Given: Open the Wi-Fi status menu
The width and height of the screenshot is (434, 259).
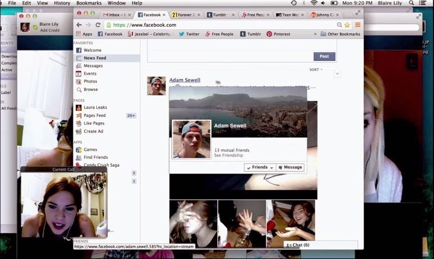Looking at the screenshot, I should pyautogui.click(x=314, y=3).
